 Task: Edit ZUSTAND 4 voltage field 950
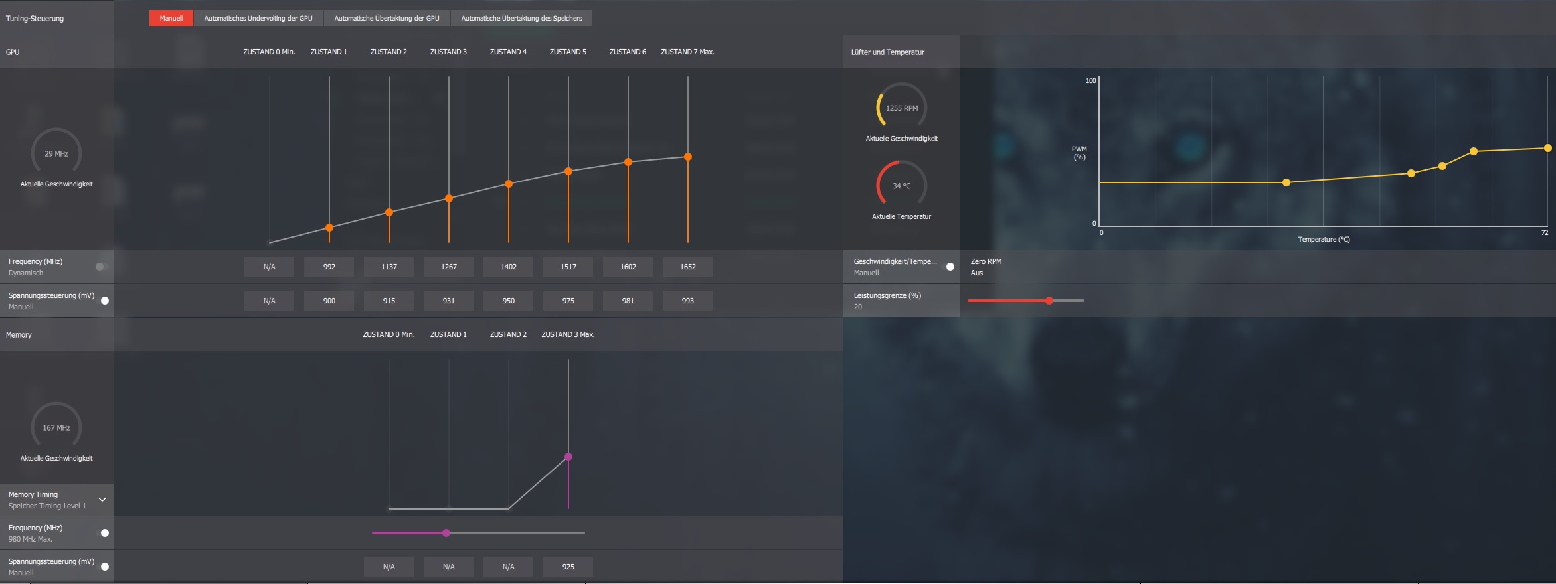(x=508, y=301)
